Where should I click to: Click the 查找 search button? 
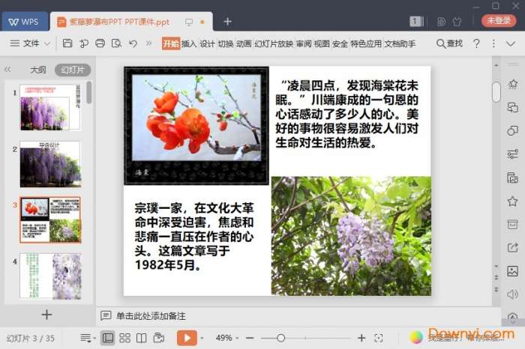click(449, 43)
